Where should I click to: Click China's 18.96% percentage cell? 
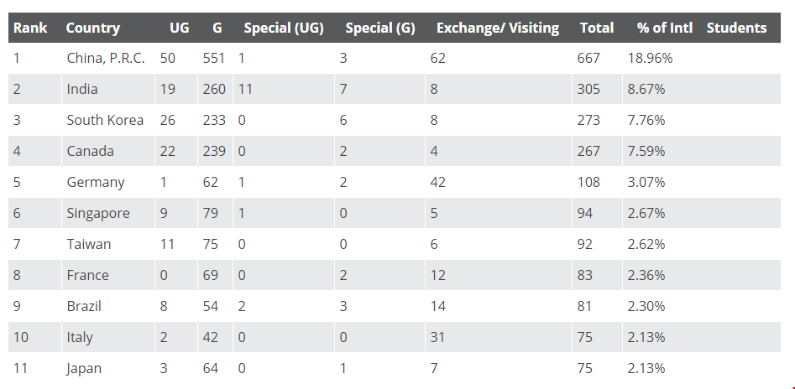(x=650, y=58)
